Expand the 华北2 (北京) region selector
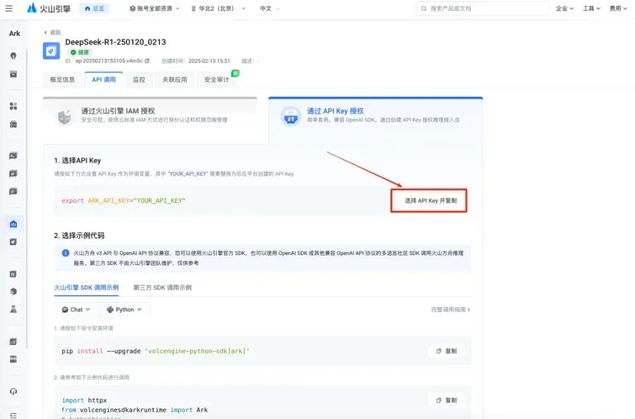This screenshot has height=419, width=635. pyautogui.click(x=218, y=9)
